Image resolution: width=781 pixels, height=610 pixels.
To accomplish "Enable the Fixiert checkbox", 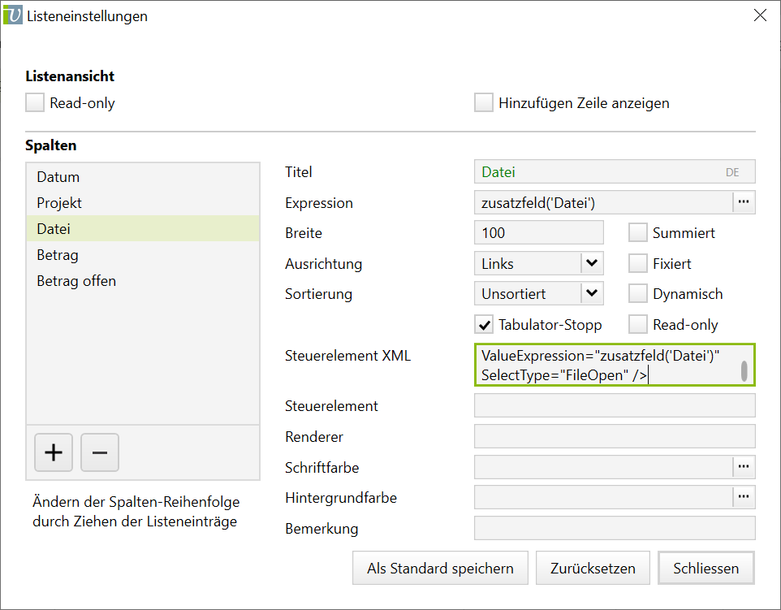I will tap(638, 264).
